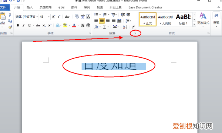The width and height of the screenshot is (222, 133).
Task: Apply the 标题 1 style
Action: click(183, 19)
